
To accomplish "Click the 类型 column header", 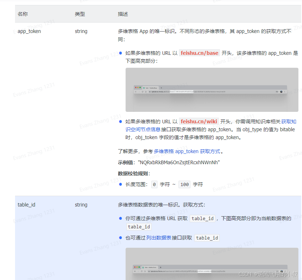I will click(x=80, y=14).
